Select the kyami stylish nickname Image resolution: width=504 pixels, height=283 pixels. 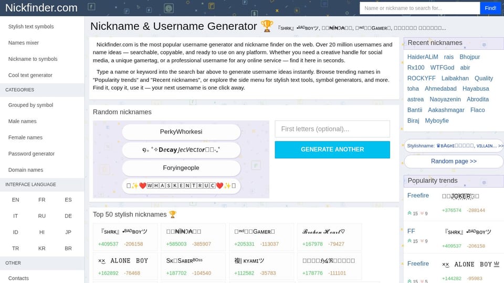[x=249, y=260]
